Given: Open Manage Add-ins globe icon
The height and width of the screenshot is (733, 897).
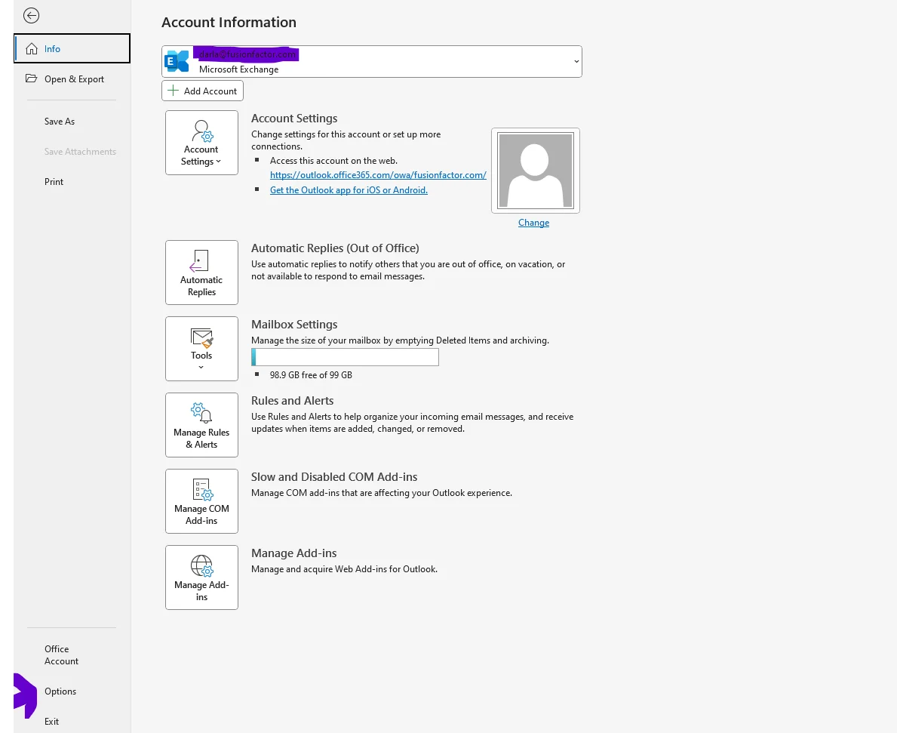Looking at the screenshot, I should tap(202, 565).
